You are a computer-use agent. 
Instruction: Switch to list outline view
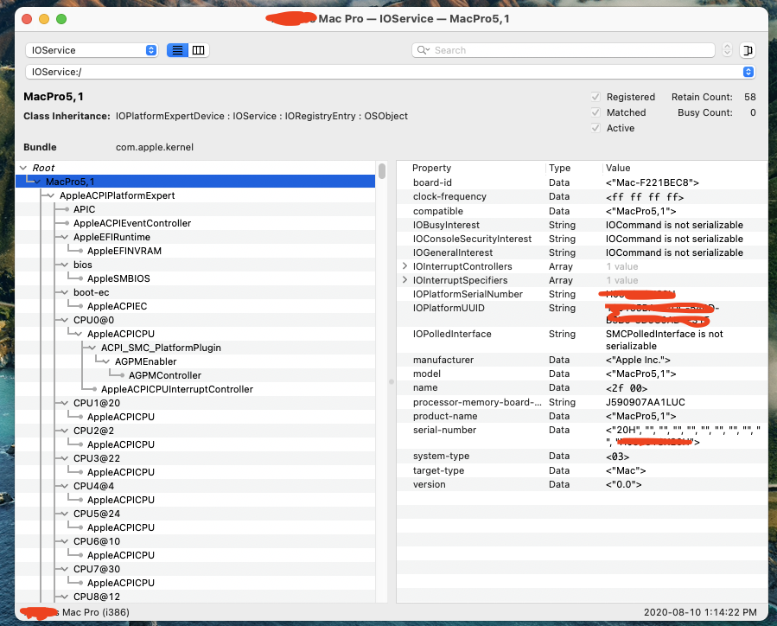[x=177, y=50]
